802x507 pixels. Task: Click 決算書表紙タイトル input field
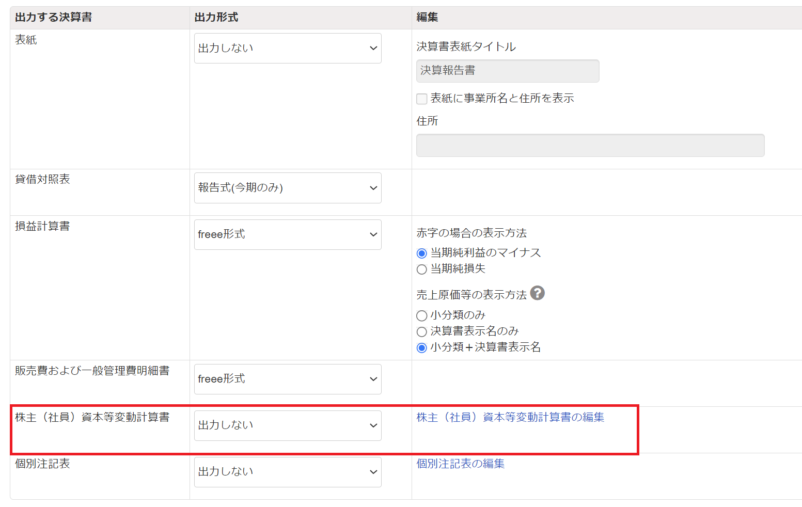[x=508, y=71]
